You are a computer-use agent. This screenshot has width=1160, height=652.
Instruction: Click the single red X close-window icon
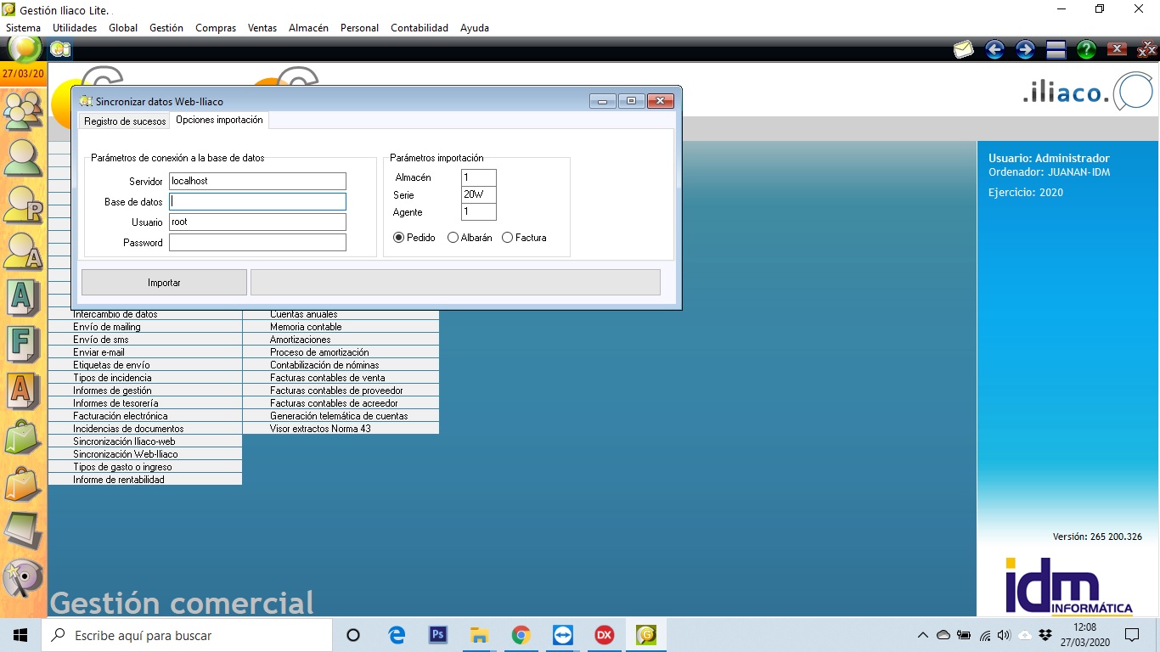coord(1117,49)
